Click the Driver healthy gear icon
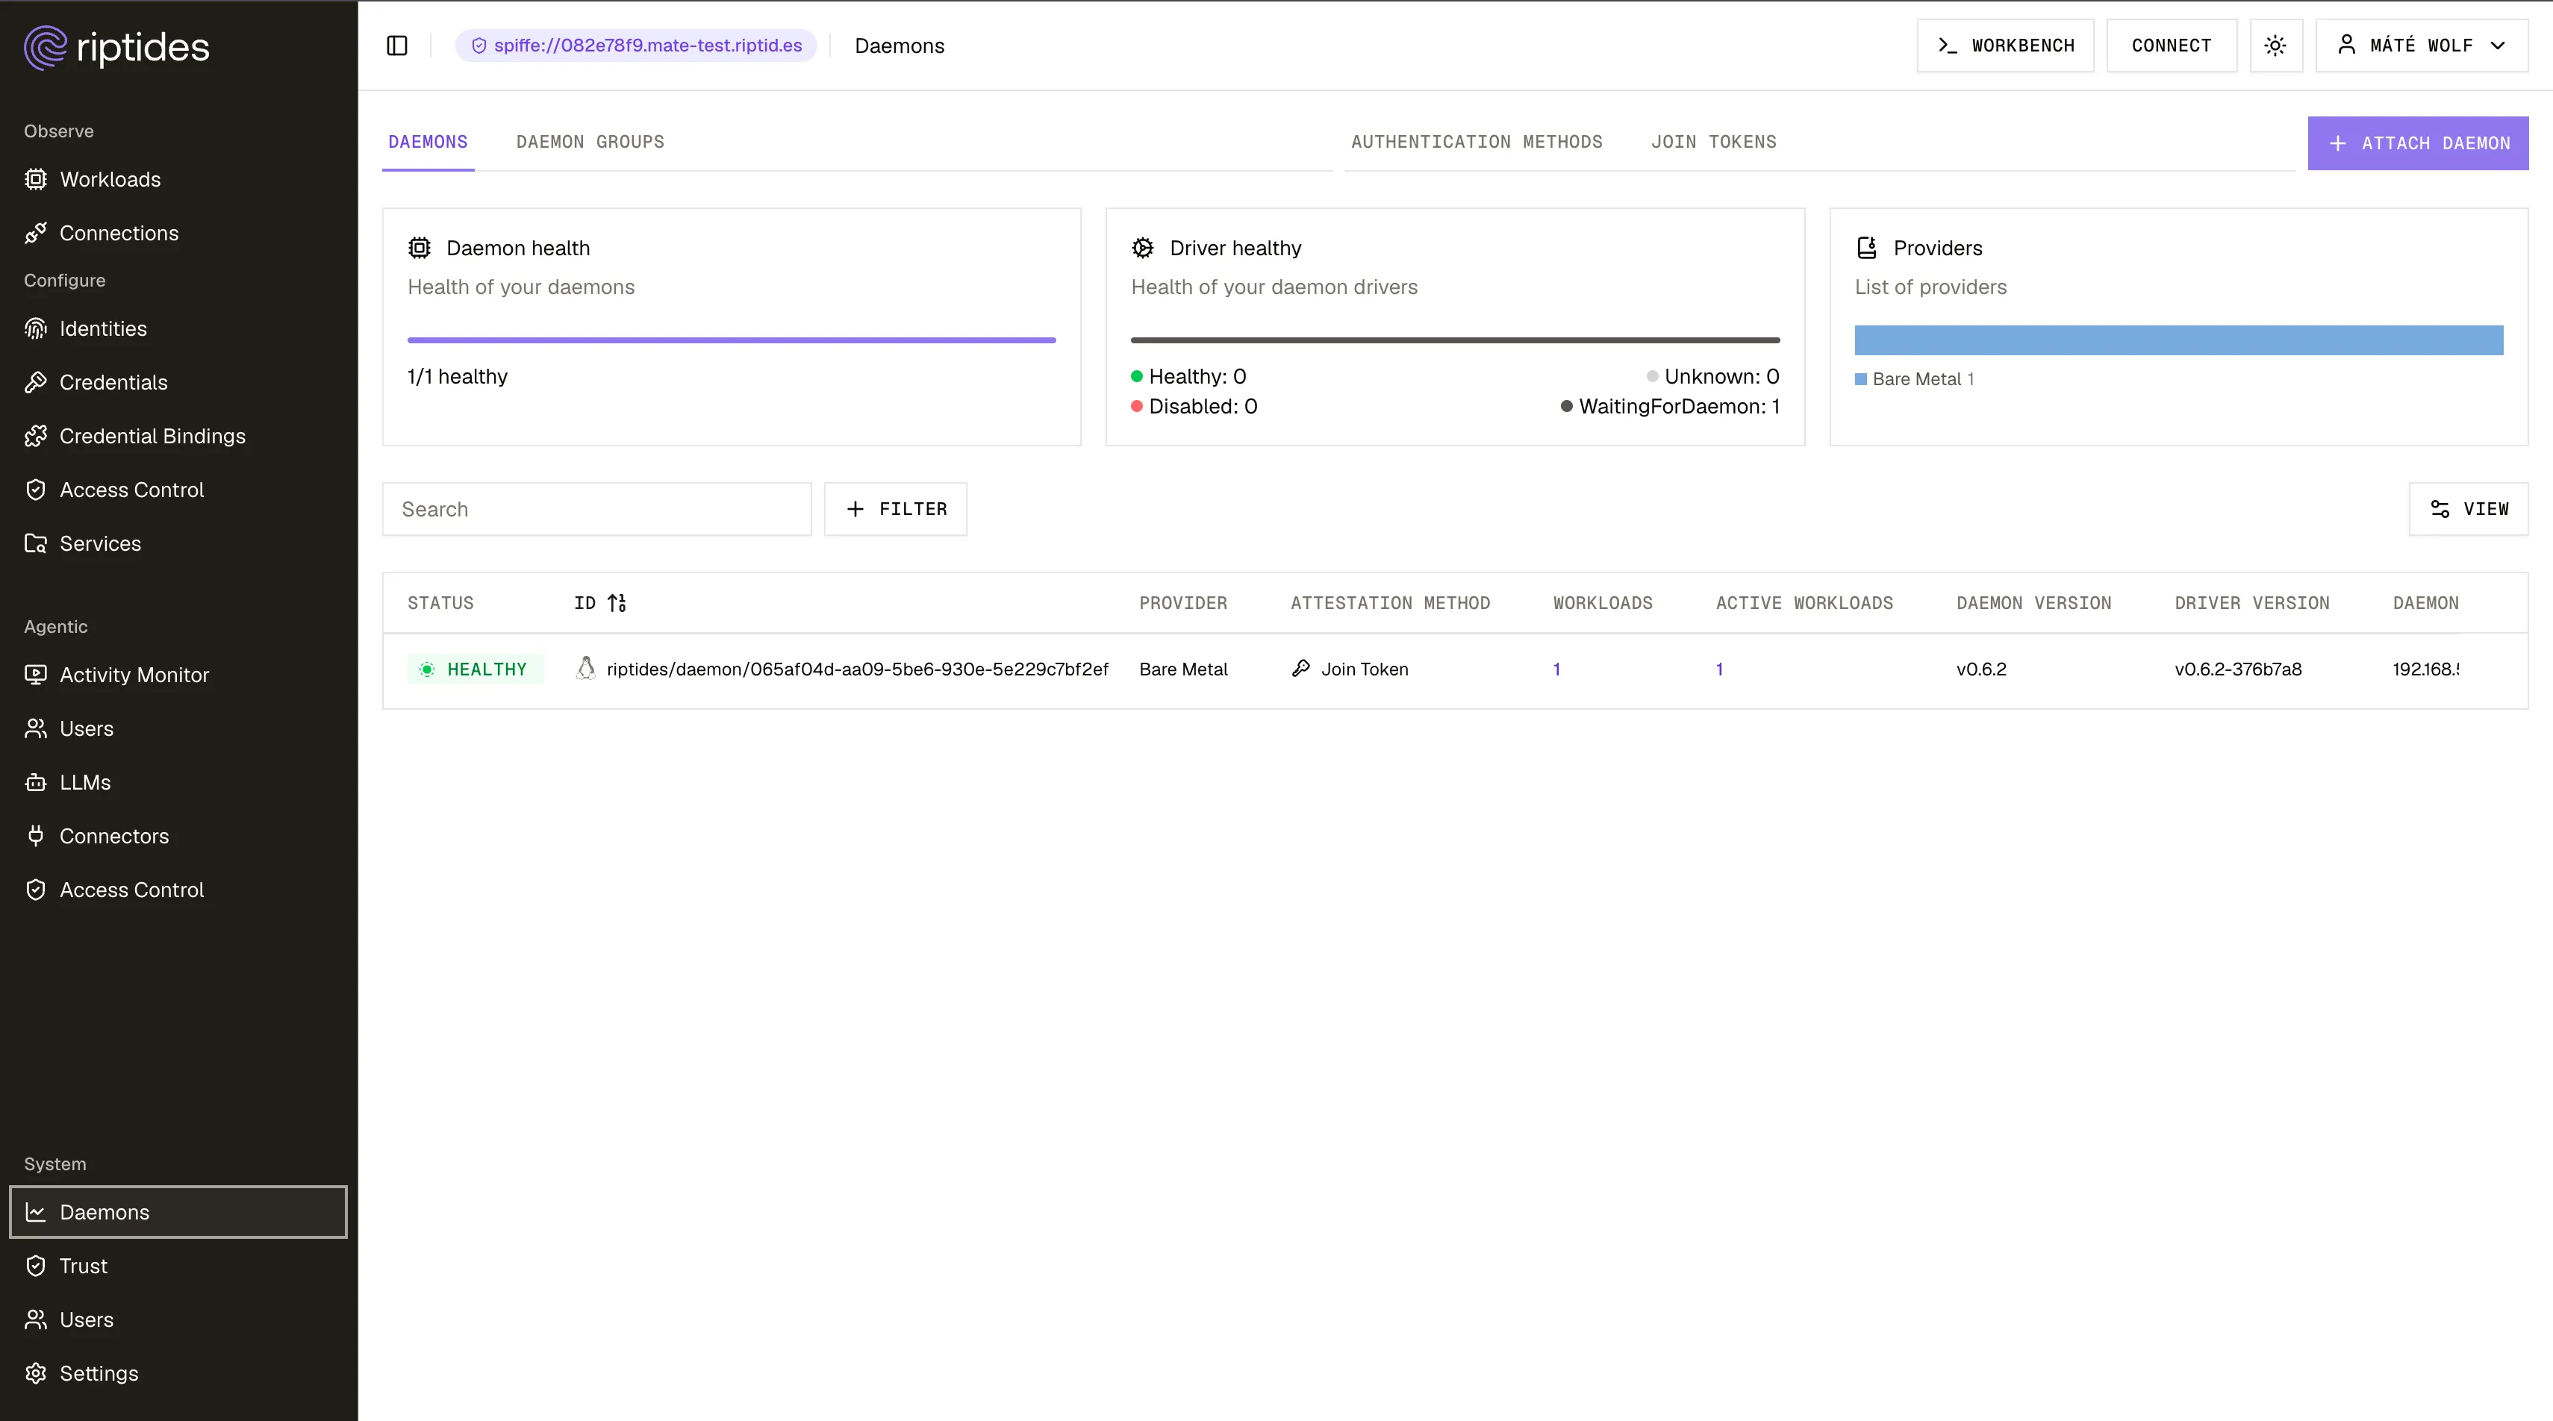The image size is (2553, 1421). (x=1143, y=248)
